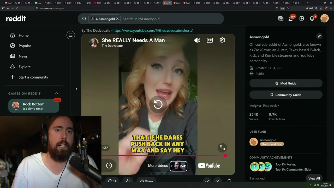Show hidden system tray icons

coord(311,185)
